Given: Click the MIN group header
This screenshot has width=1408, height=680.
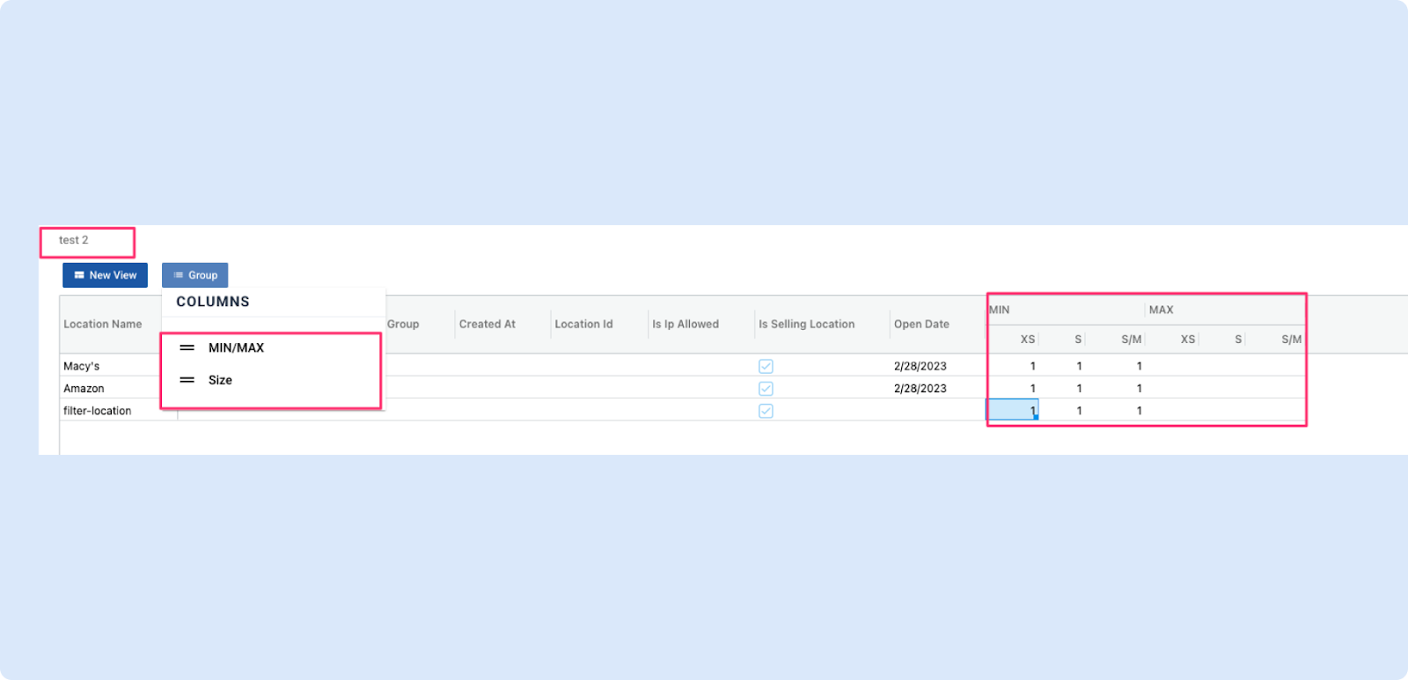Looking at the screenshot, I should [1000, 310].
